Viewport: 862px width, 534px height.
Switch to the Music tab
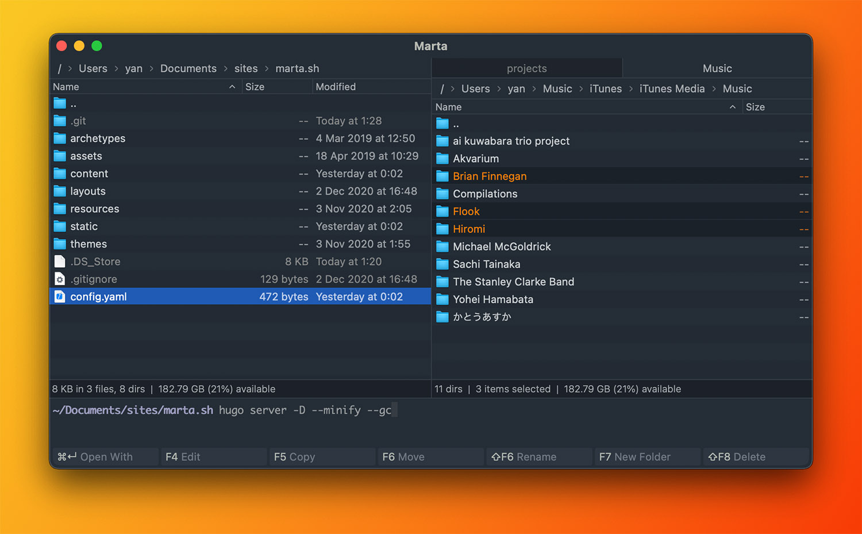tap(717, 68)
